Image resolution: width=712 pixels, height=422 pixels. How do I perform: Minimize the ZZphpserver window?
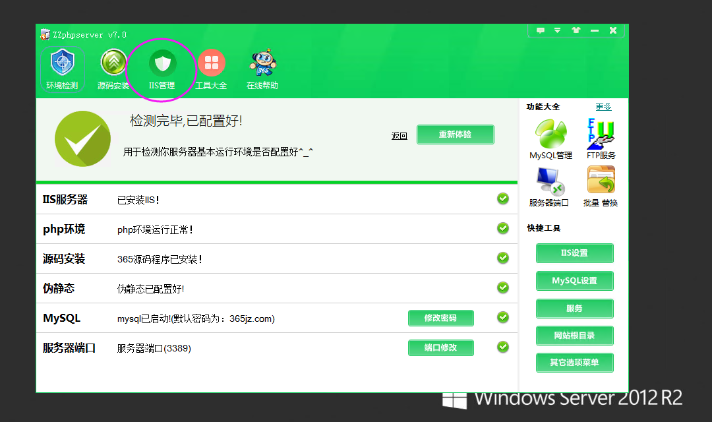tap(595, 30)
